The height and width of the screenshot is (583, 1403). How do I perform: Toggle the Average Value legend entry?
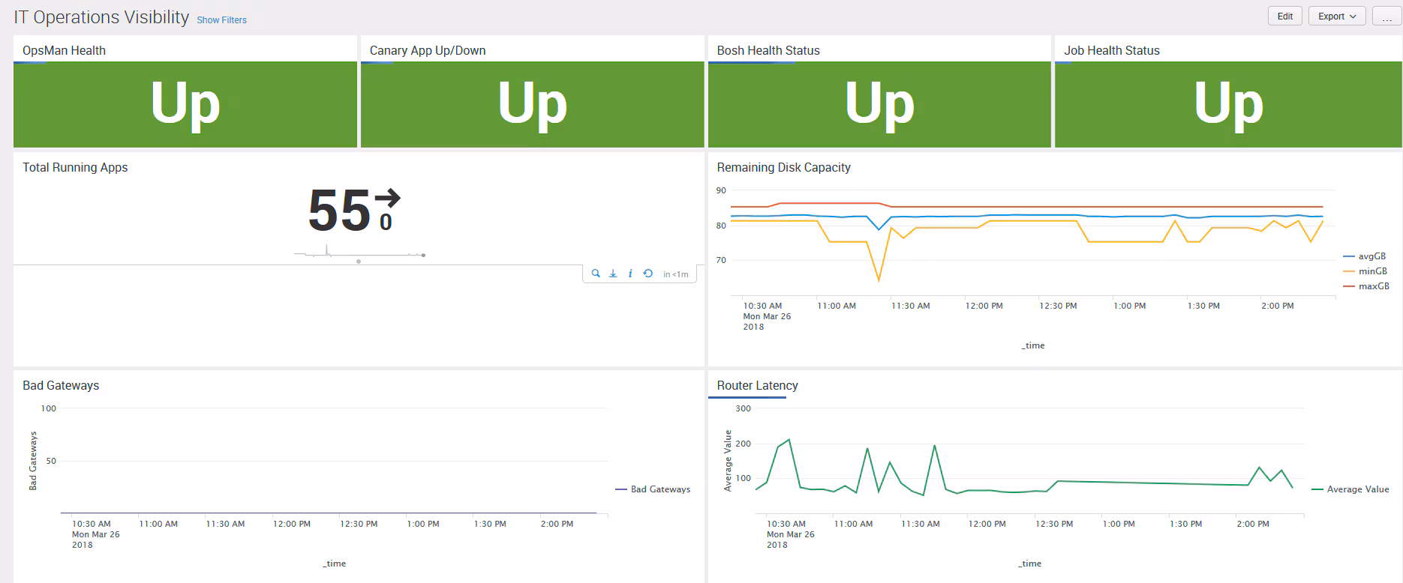tap(1357, 489)
